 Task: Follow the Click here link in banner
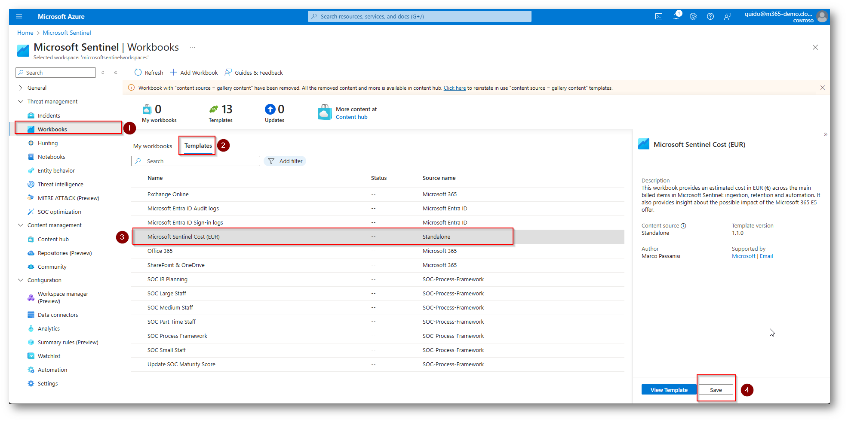click(455, 88)
